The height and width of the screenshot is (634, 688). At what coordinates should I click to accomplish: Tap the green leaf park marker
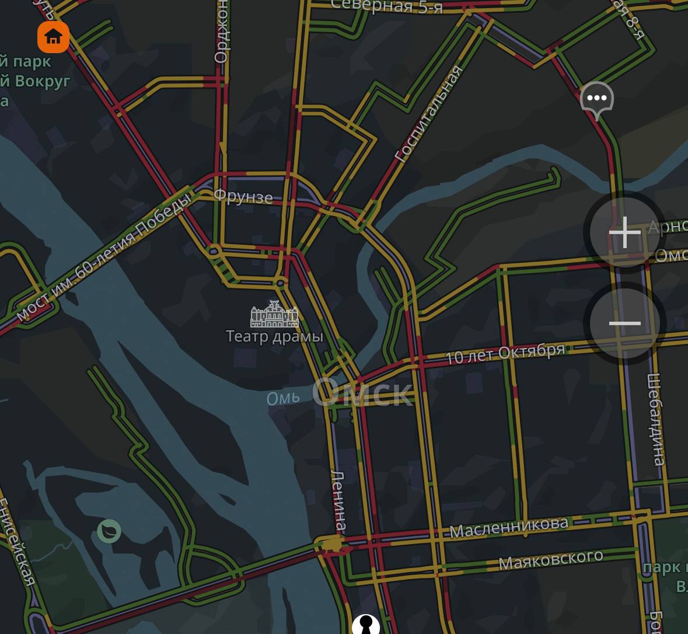pos(109,531)
